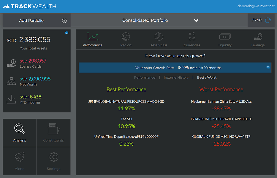The image size is (277, 178).
Task: Switch to the Performance sub-tab
Action: pos(145,77)
